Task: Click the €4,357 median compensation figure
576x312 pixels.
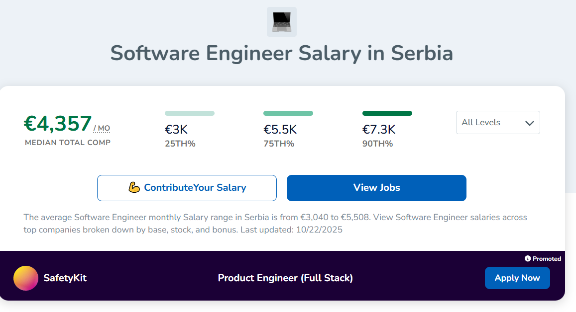Action: (x=58, y=124)
